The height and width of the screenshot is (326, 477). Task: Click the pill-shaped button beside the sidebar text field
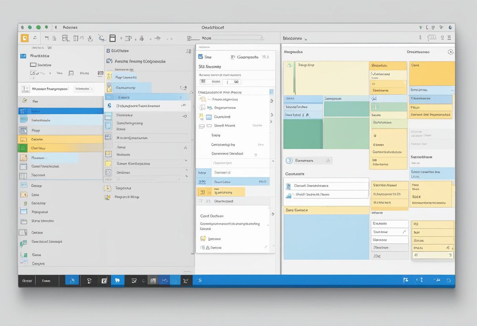[x=84, y=89]
